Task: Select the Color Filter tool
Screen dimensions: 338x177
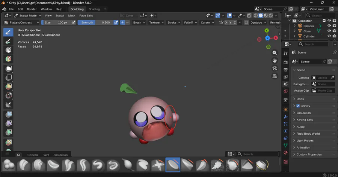Action: coord(8,132)
